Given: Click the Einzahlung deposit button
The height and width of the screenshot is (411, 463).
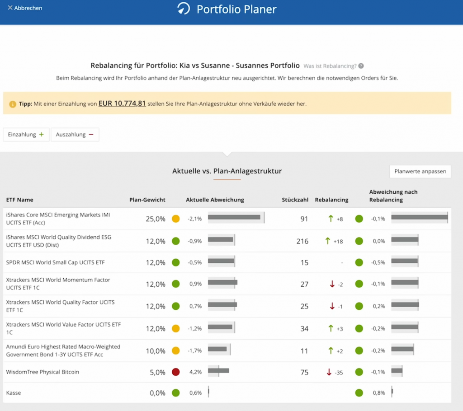Looking at the screenshot, I should coord(26,135).
